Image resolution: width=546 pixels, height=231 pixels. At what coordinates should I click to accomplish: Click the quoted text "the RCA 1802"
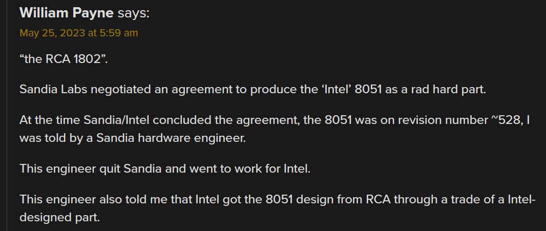[64, 59]
